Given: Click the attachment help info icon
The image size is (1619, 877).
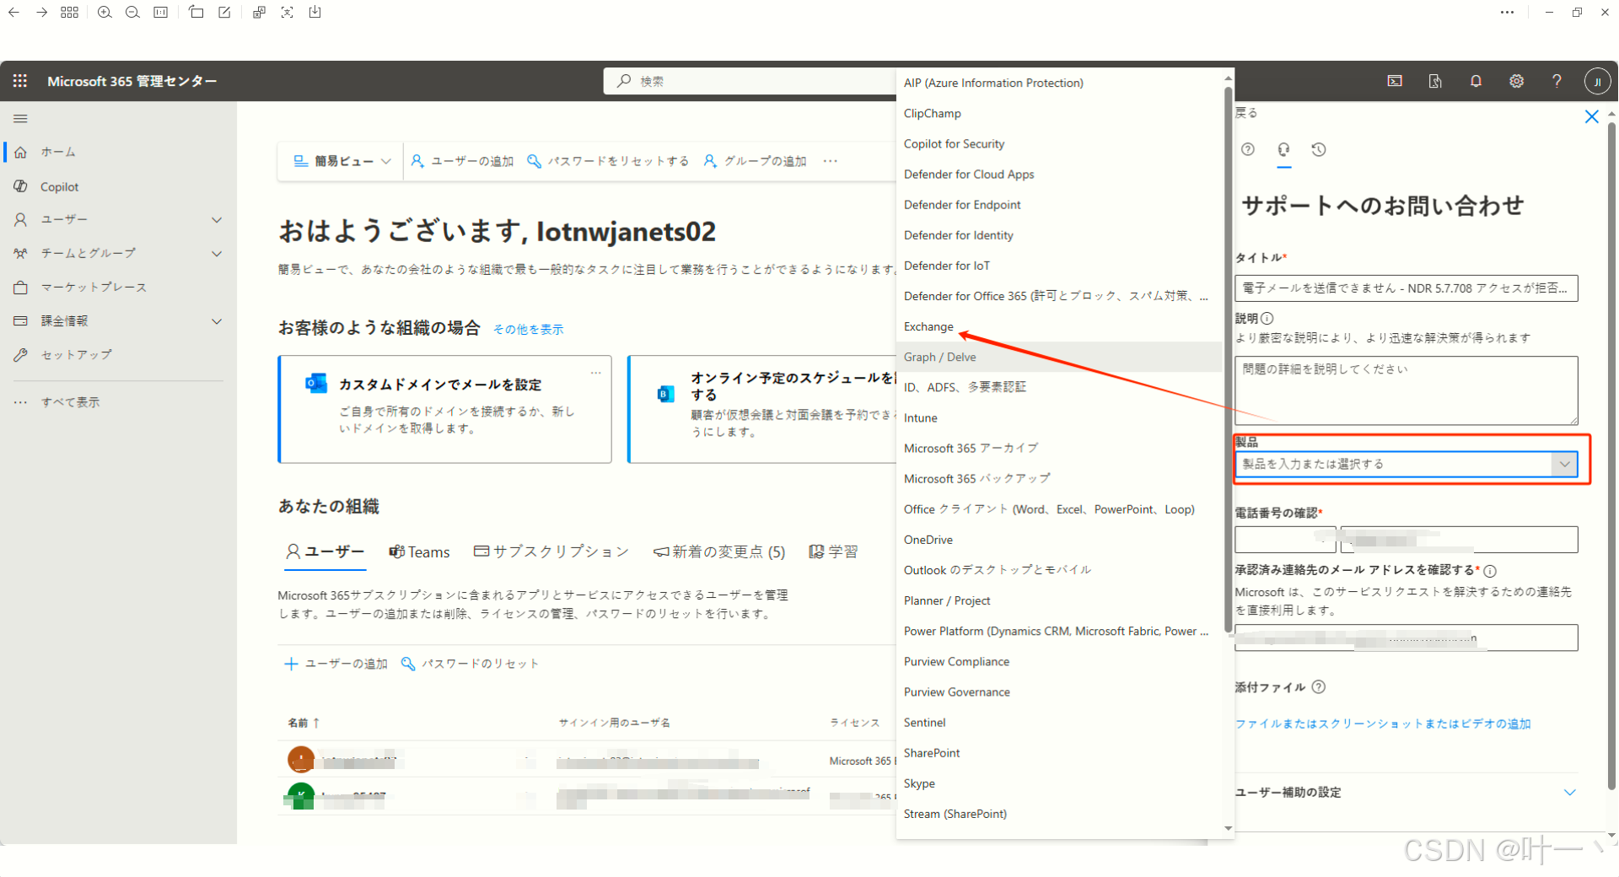Looking at the screenshot, I should pyautogui.click(x=1319, y=687).
